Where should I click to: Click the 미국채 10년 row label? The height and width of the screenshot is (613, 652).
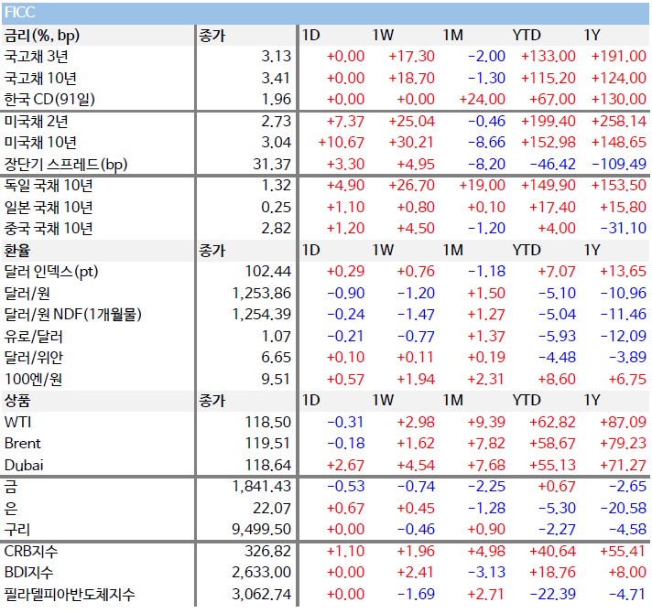pyautogui.click(x=40, y=143)
